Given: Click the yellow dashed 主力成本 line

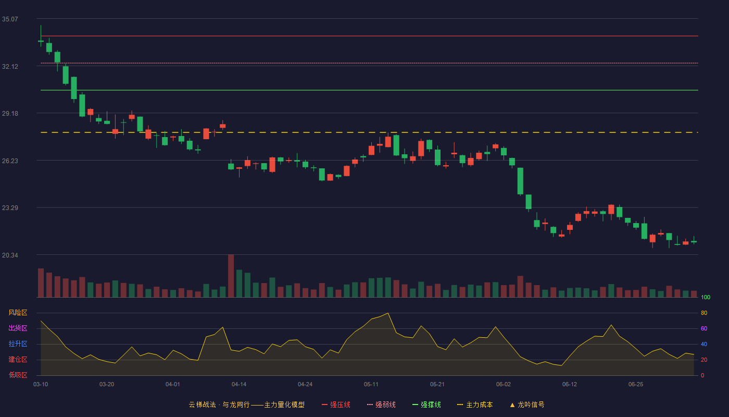Looking at the screenshot, I should 369,132.
